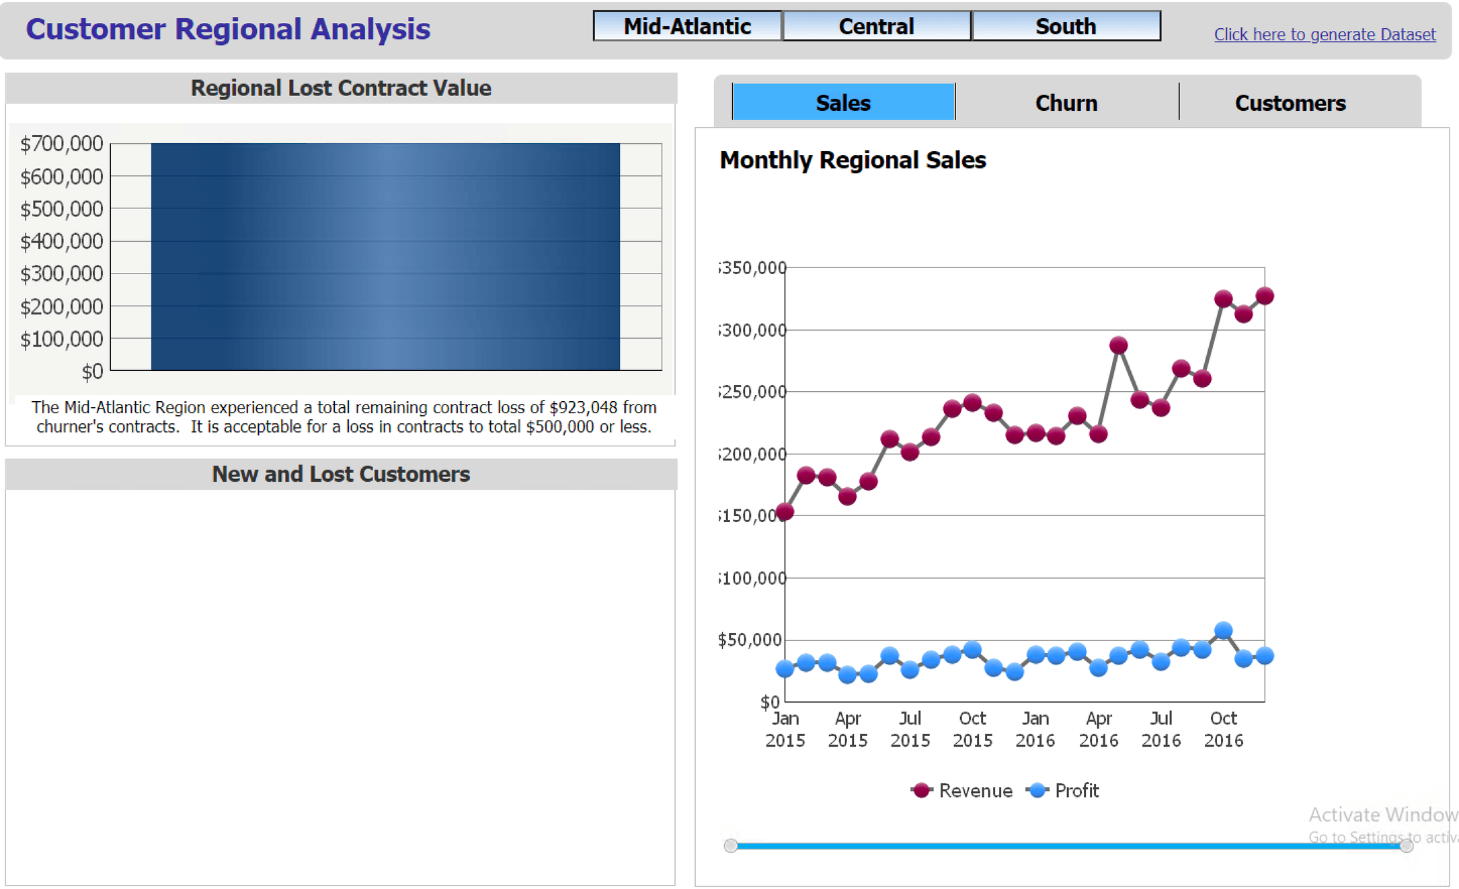Viewport: 1459px width, 889px height.
Task: Select the Mid-Atlantic region button
Action: (x=687, y=26)
